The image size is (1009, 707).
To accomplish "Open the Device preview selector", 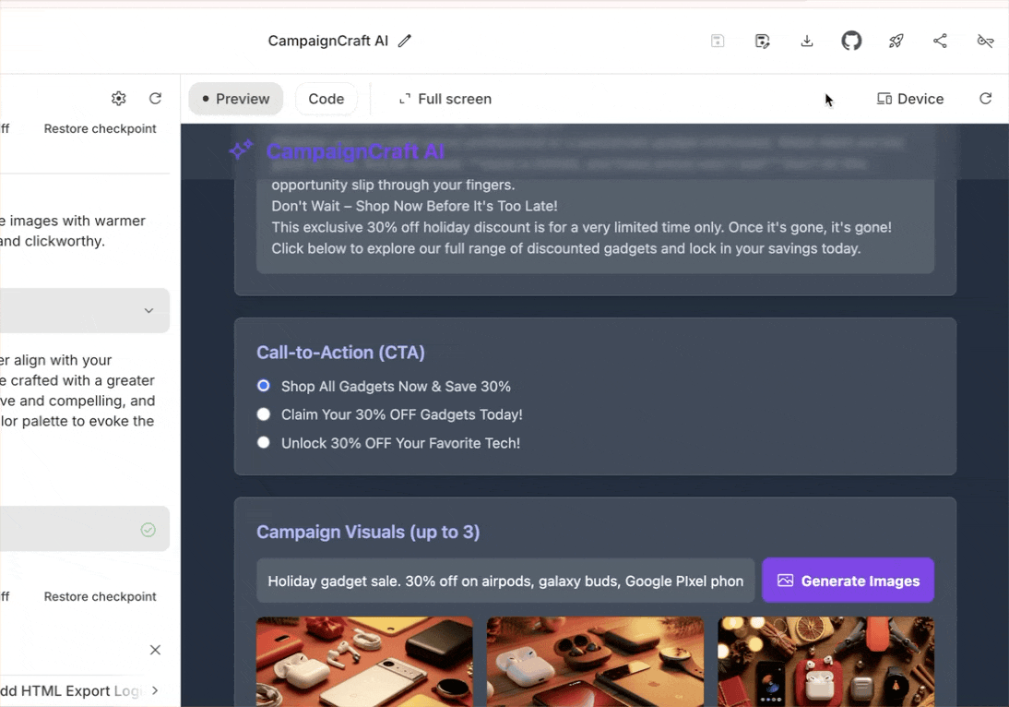I will [x=910, y=99].
